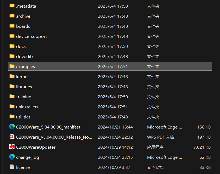Click the 应用程序 type cell

(155, 147)
